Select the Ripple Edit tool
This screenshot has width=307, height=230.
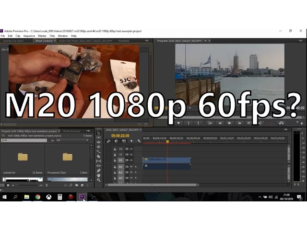(x=98, y=142)
